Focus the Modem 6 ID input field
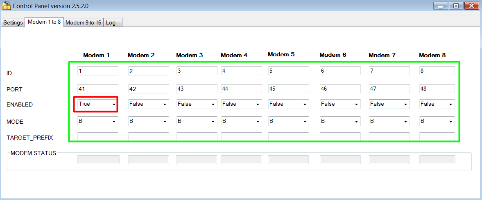The image size is (482, 200). pyautogui.click(x=340, y=71)
